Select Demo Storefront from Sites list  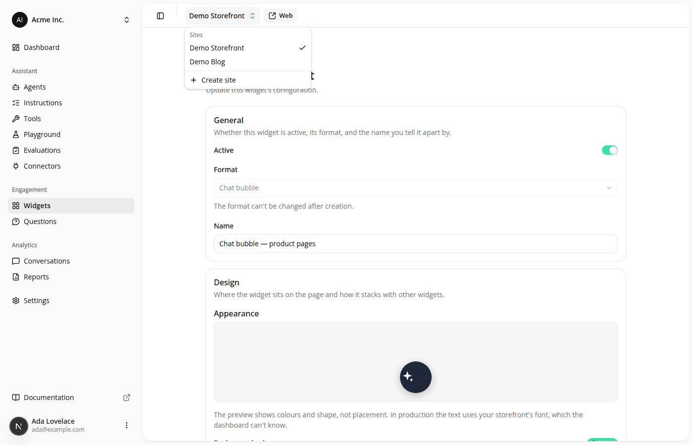coord(248,48)
